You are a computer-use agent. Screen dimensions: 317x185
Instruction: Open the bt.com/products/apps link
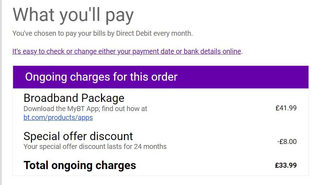coord(58,117)
